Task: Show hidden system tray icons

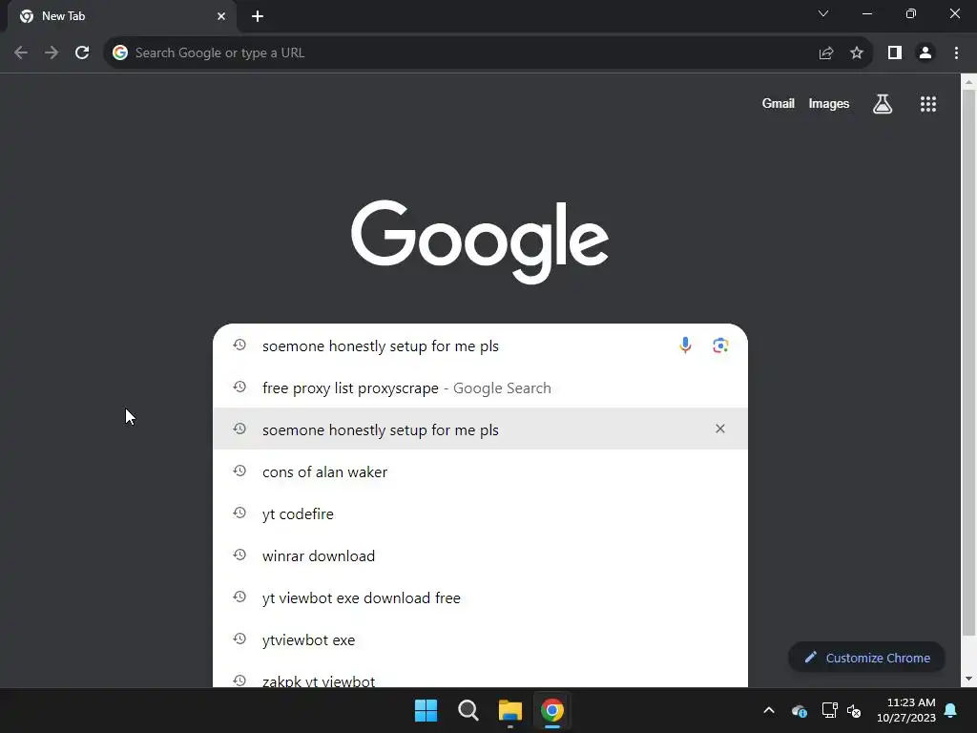Action: pyautogui.click(x=769, y=710)
